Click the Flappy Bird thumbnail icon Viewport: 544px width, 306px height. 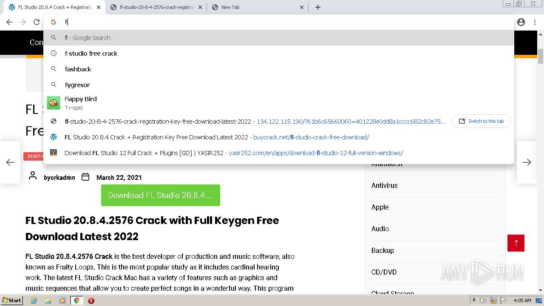point(54,103)
